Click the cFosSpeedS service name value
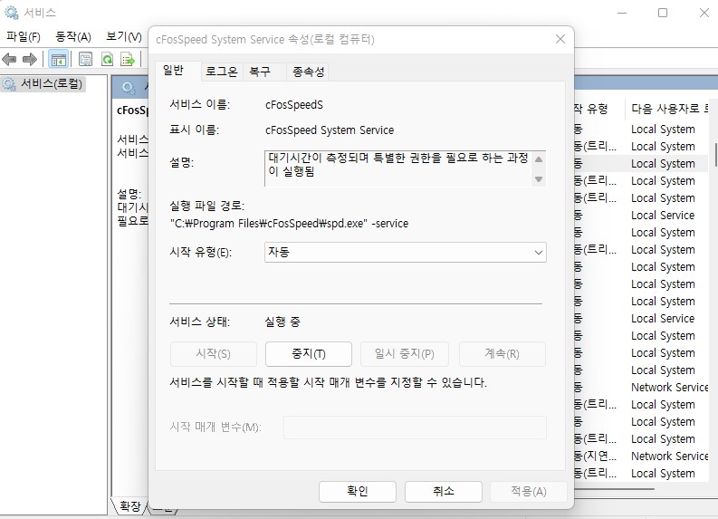Viewport: 718px width, 519px height. pos(294,105)
